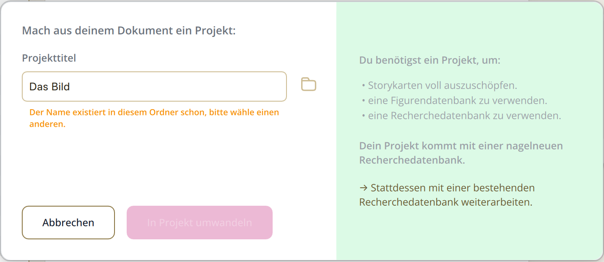604x262 pixels.
Task: Click the heading 'Mach aus deinem Dokument ein Projekt'
Action: coord(129,31)
